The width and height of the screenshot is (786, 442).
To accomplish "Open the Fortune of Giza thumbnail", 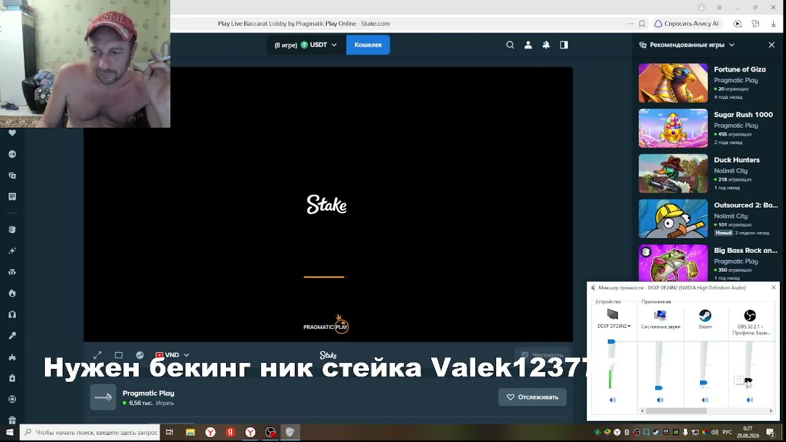I will [673, 83].
